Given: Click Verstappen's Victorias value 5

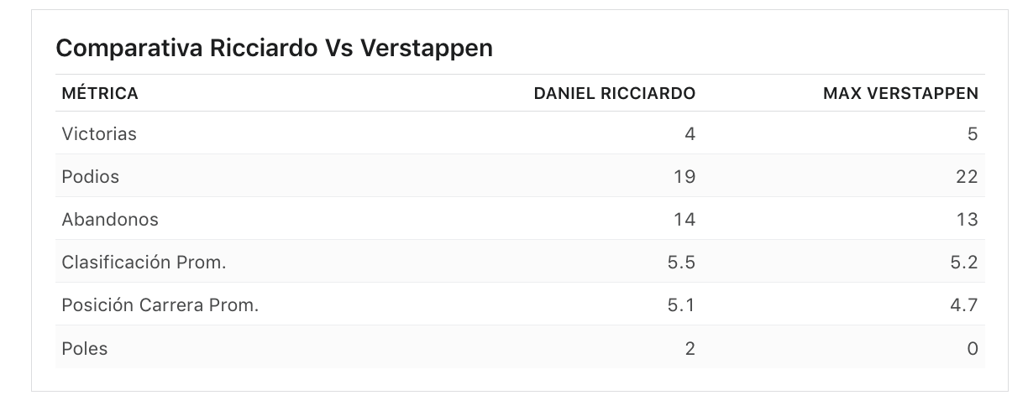Looking at the screenshot, I should (x=973, y=133).
